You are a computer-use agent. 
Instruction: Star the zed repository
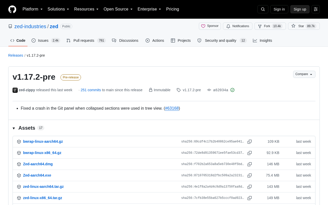304,26
